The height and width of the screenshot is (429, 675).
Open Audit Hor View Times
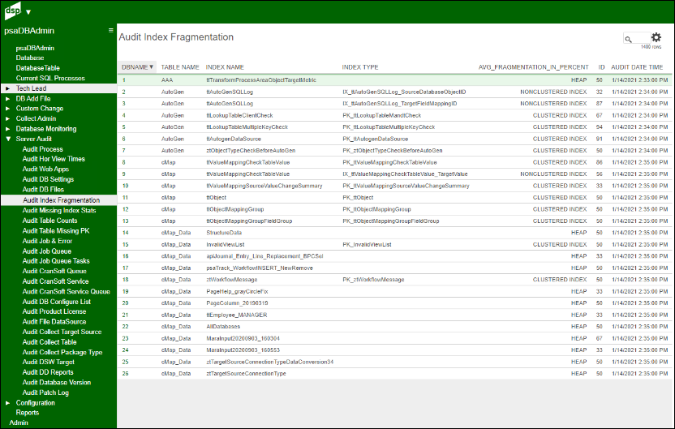[x=54, y=159]
